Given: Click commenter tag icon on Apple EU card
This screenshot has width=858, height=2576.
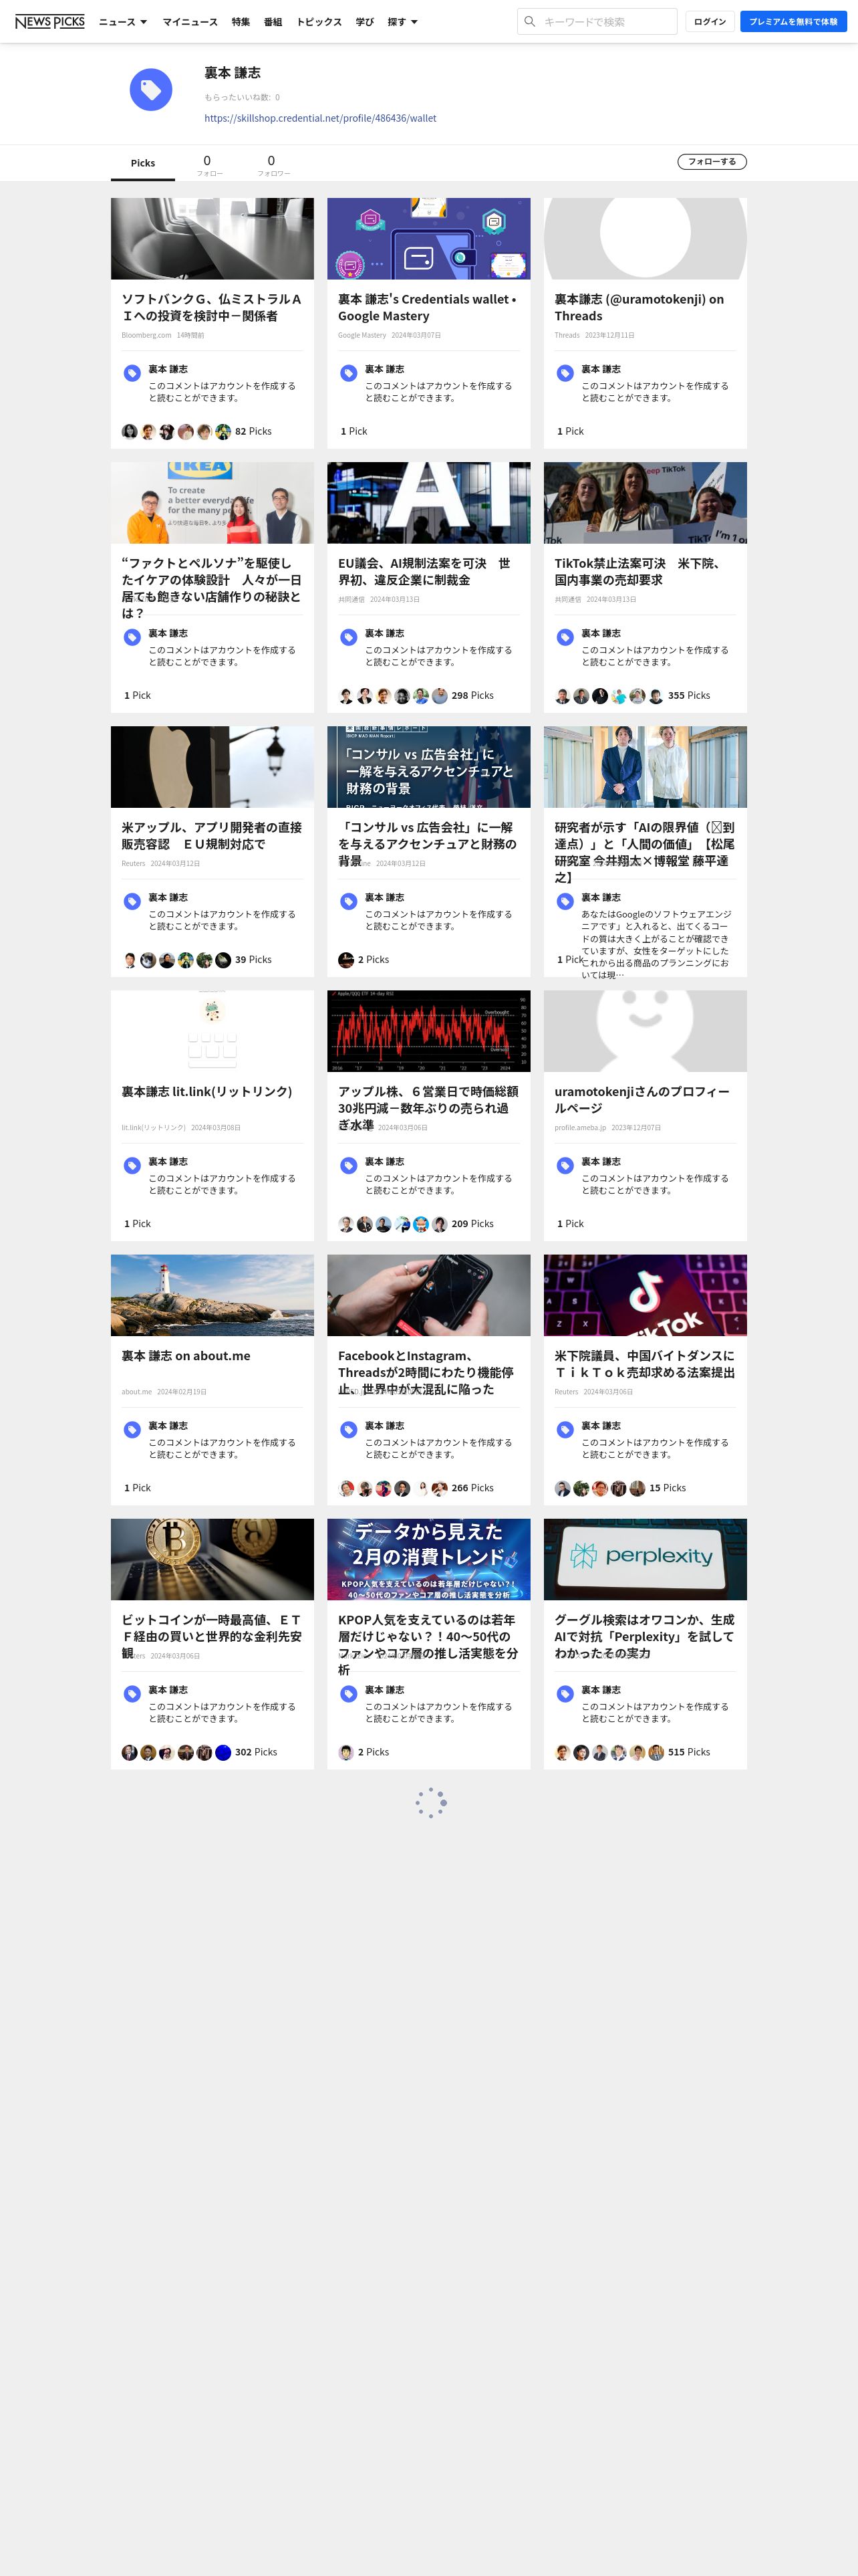Looking at the screenshot, I should click(132, 901).
